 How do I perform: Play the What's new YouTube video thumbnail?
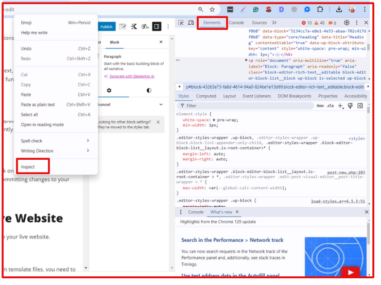point(350,272)
